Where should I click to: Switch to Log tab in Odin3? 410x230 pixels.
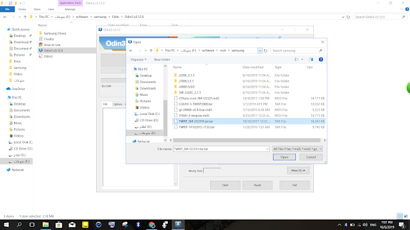(x=105, y=104)
